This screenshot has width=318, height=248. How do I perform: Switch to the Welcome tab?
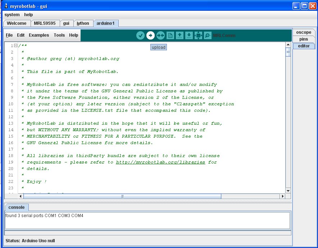(17, 23)
